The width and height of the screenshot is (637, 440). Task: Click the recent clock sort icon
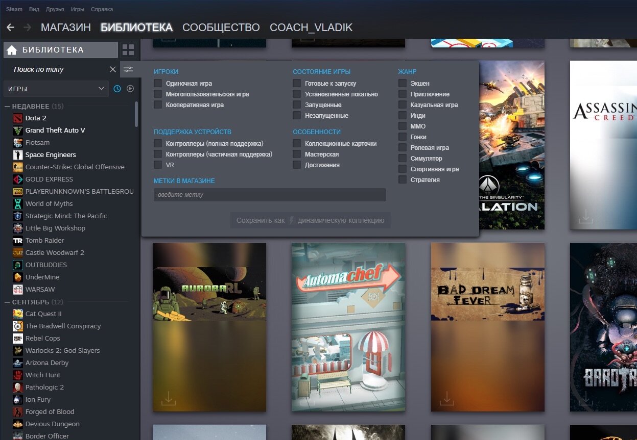click(117, 89)
